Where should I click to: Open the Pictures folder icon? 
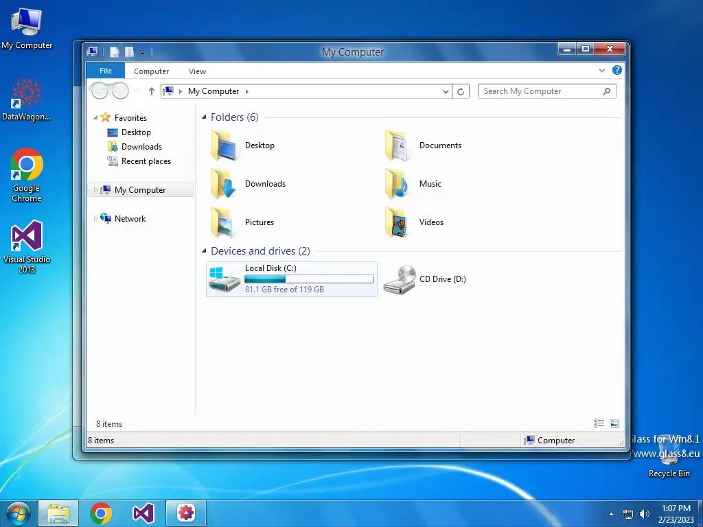click(x=223, y=222)
